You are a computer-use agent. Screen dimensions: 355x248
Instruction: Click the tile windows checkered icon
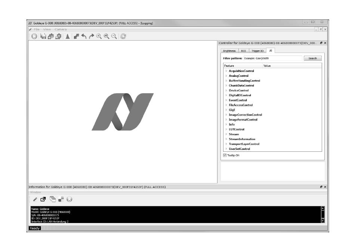tap(61, 199)
